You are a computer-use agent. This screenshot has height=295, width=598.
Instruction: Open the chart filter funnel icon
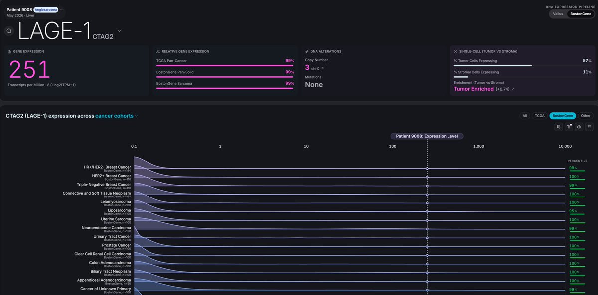click(569, 127)
